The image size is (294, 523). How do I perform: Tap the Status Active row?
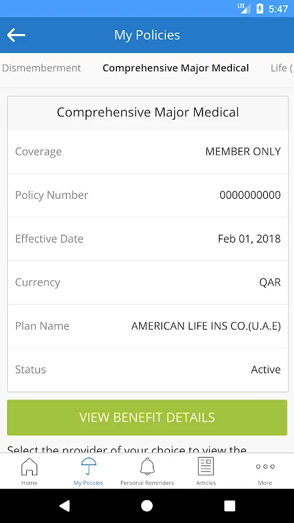148,369
